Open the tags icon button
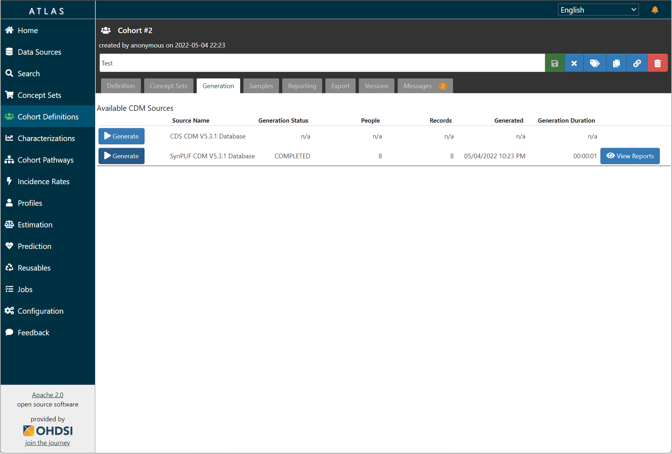 click(595, 63)
